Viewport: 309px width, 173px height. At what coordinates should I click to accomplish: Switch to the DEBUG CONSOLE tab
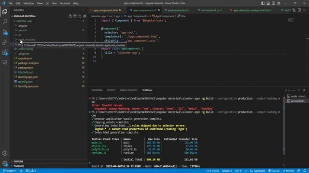pyautogui.click(x=129, y=90)
